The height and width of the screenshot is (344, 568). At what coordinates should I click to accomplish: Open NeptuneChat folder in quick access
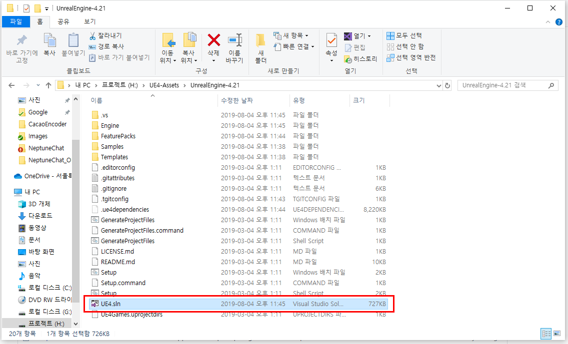41,148
